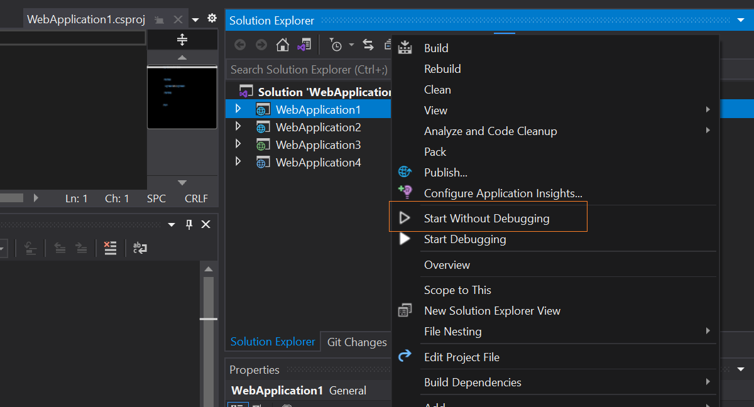Image resolution: width=754 pixels, height=407 pixels.
Task: Click inside the Search Solution Explorer box
Action: coord(308,69)
